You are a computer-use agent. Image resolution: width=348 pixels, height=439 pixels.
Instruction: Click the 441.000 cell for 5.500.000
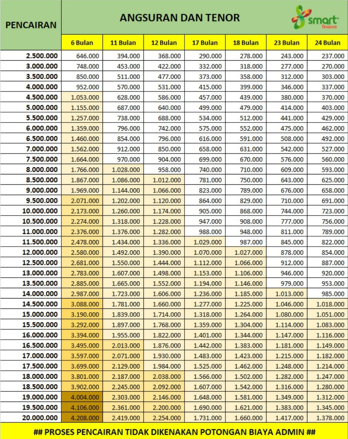[287, 118]
